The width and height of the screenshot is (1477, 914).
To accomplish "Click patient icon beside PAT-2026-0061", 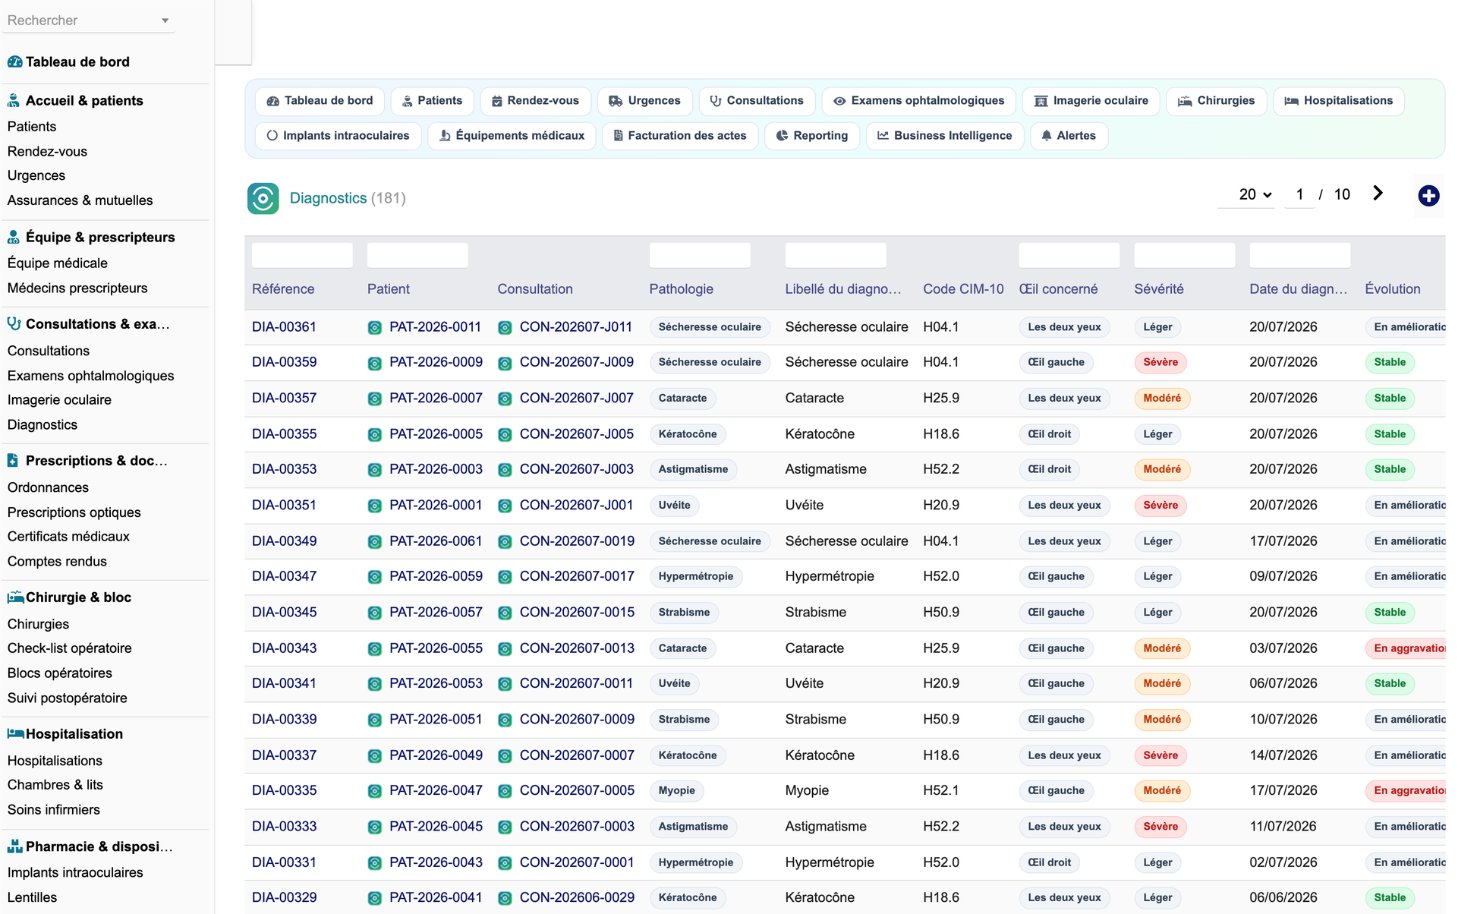I will pyautogui.click(x=375, y=542).
